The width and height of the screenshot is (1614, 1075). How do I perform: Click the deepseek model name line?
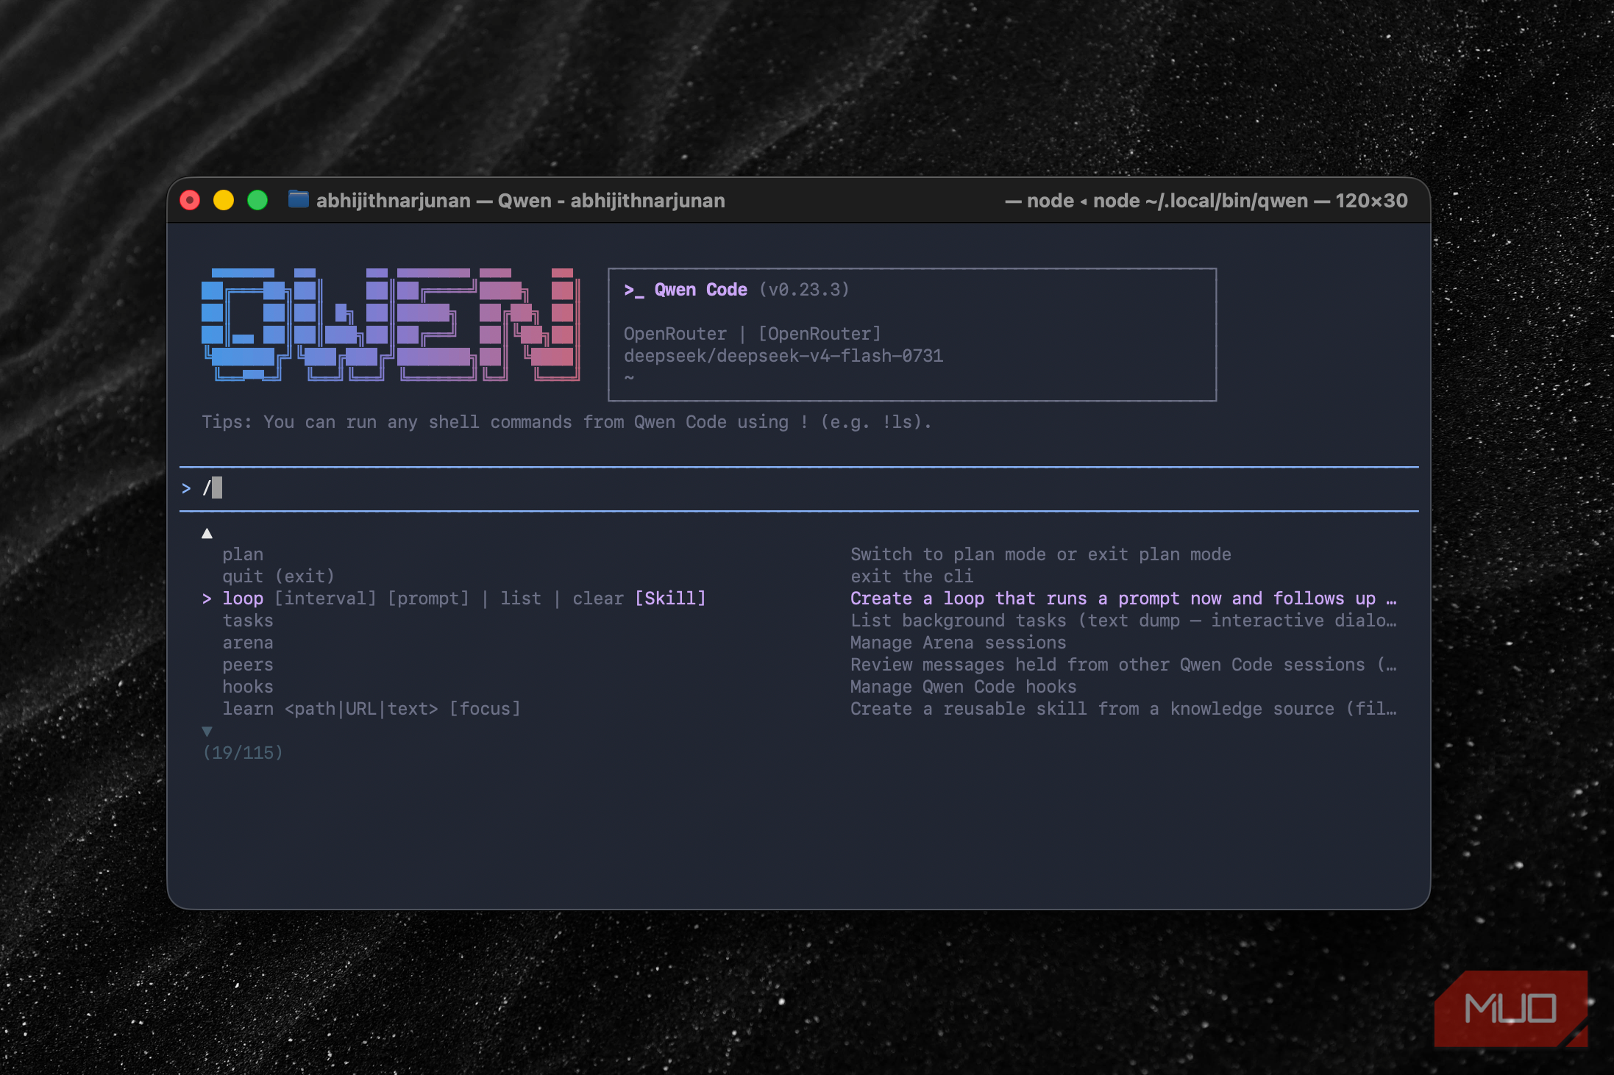pyautogui.click(x=783, y=356)
